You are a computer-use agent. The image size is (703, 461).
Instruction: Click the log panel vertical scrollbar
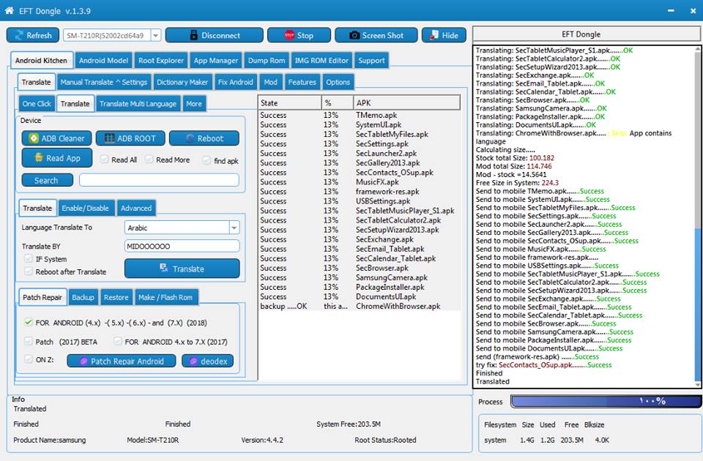pos(698,217)
